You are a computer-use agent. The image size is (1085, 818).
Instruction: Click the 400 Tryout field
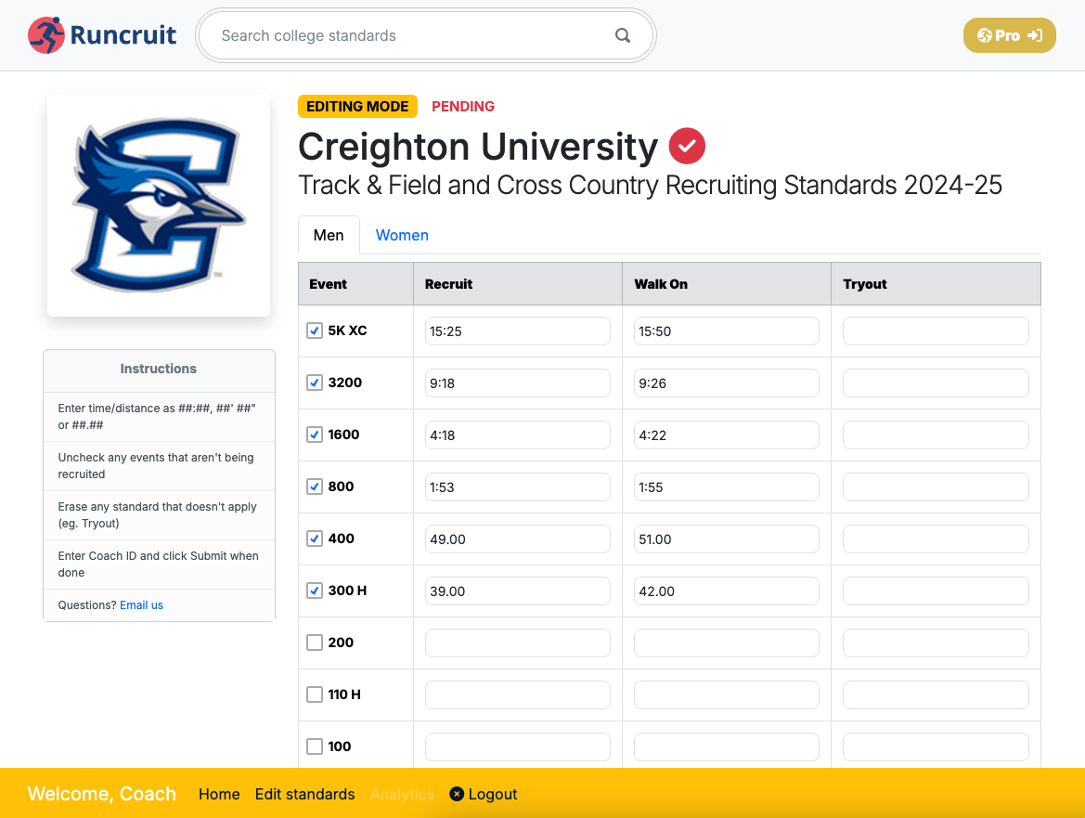pos(936,539)
